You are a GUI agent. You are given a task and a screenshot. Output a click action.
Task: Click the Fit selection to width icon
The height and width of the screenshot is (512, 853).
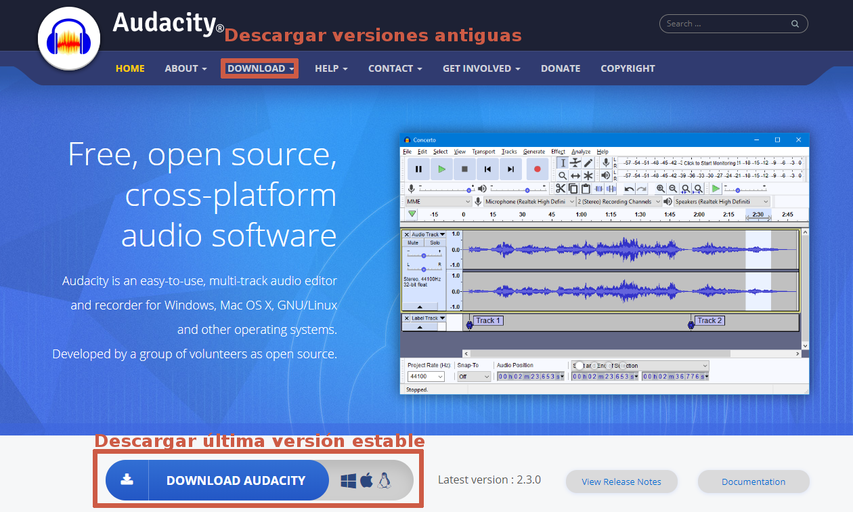(685, 188)
